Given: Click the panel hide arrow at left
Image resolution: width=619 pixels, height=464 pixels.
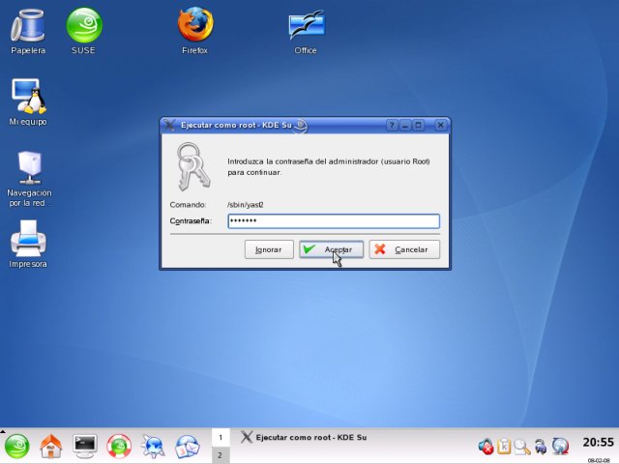Looking at the screenshot, I should 2,431.
